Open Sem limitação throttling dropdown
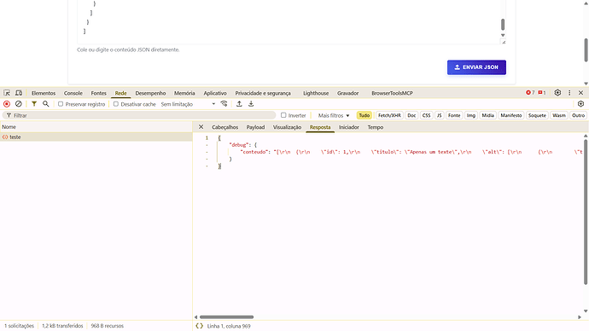This screenshot has height=331, width=589. tap(188, 104)
